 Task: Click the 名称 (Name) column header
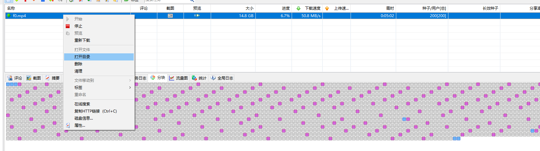tap(11, 8)
